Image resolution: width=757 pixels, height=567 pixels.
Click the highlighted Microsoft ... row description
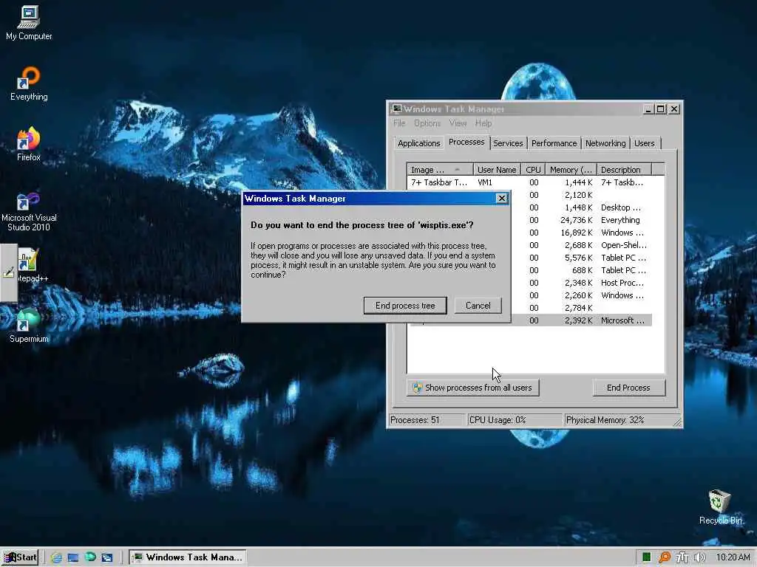point(622,320)
